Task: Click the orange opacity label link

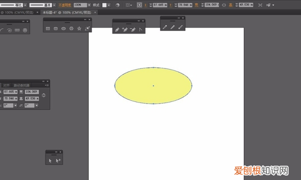Action: tap(65, 5)
